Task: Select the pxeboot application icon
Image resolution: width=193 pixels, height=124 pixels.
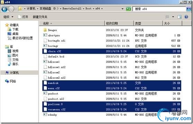Action: point(45,93)
